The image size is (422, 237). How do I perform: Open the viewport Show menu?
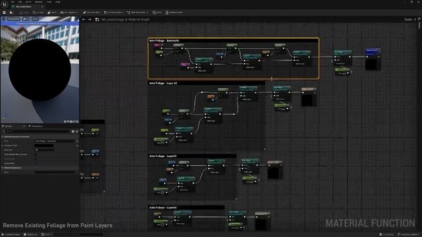point(35,19)
